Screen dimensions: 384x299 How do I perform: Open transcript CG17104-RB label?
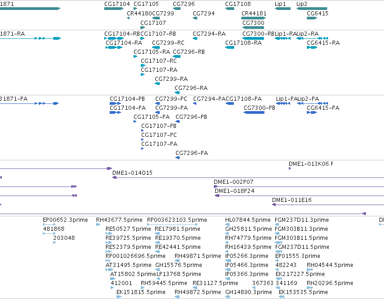pos(122,34)
